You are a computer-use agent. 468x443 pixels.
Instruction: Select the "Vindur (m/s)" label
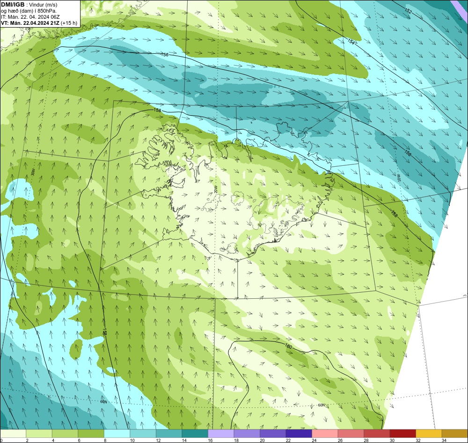click(x=44, y=5)
